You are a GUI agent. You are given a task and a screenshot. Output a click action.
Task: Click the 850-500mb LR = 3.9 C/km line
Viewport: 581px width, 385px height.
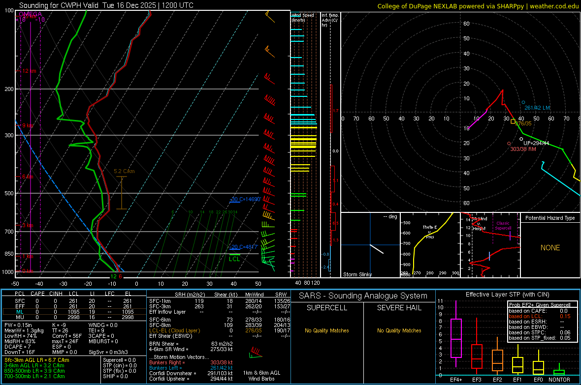pos(34,371)
